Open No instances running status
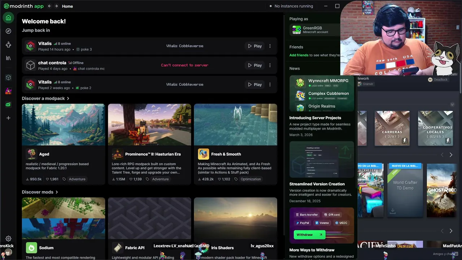 (291, 6)
